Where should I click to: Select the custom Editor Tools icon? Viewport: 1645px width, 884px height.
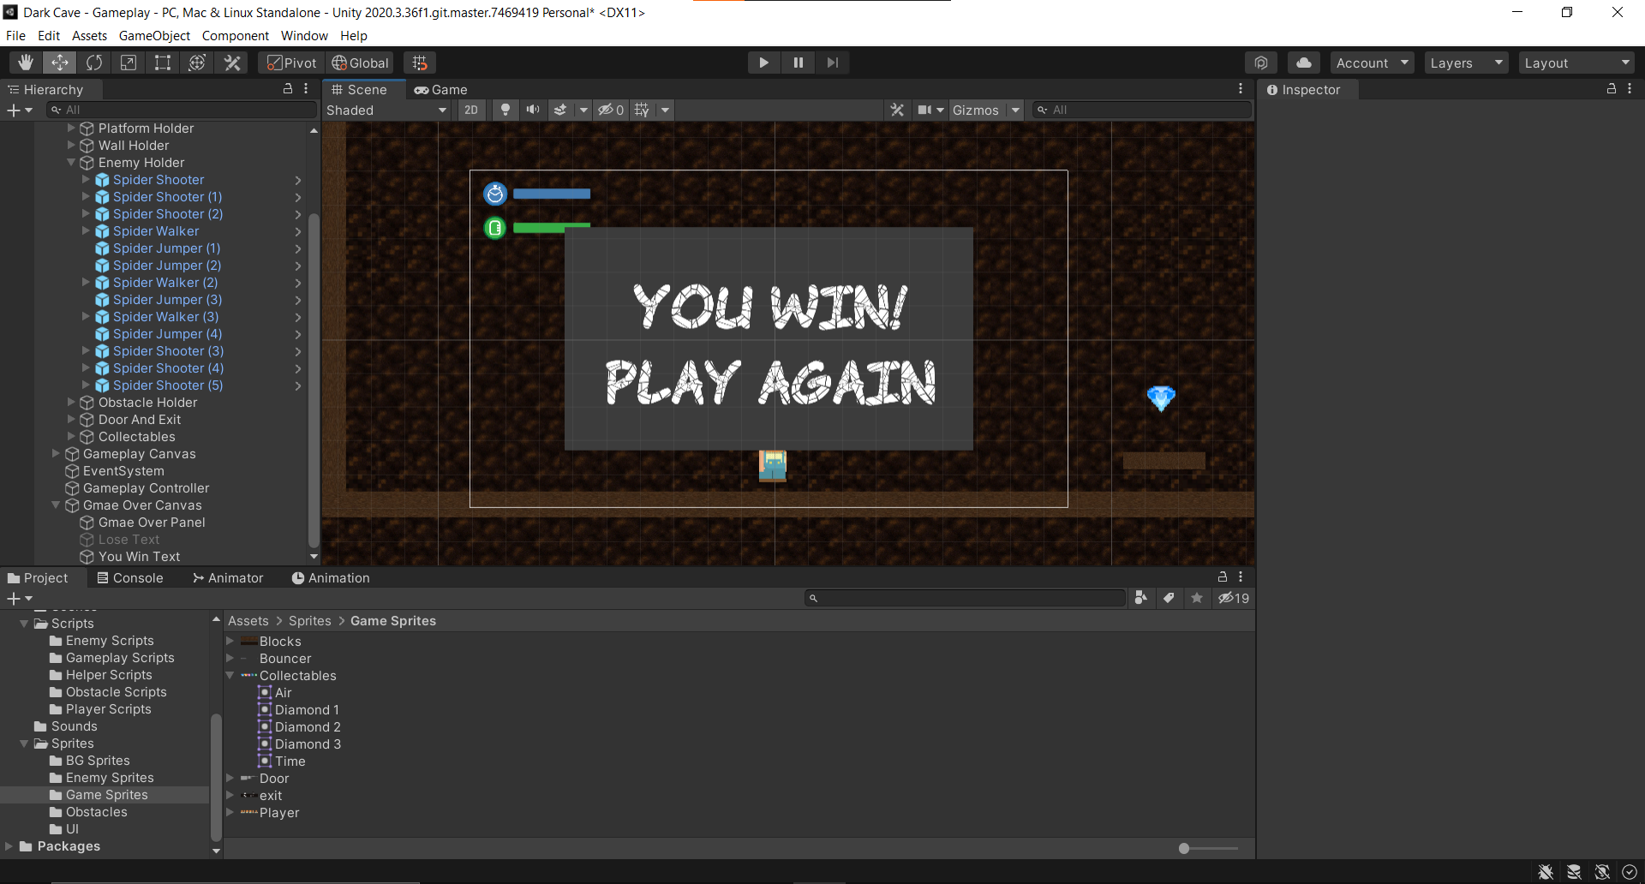click(231, 62)
